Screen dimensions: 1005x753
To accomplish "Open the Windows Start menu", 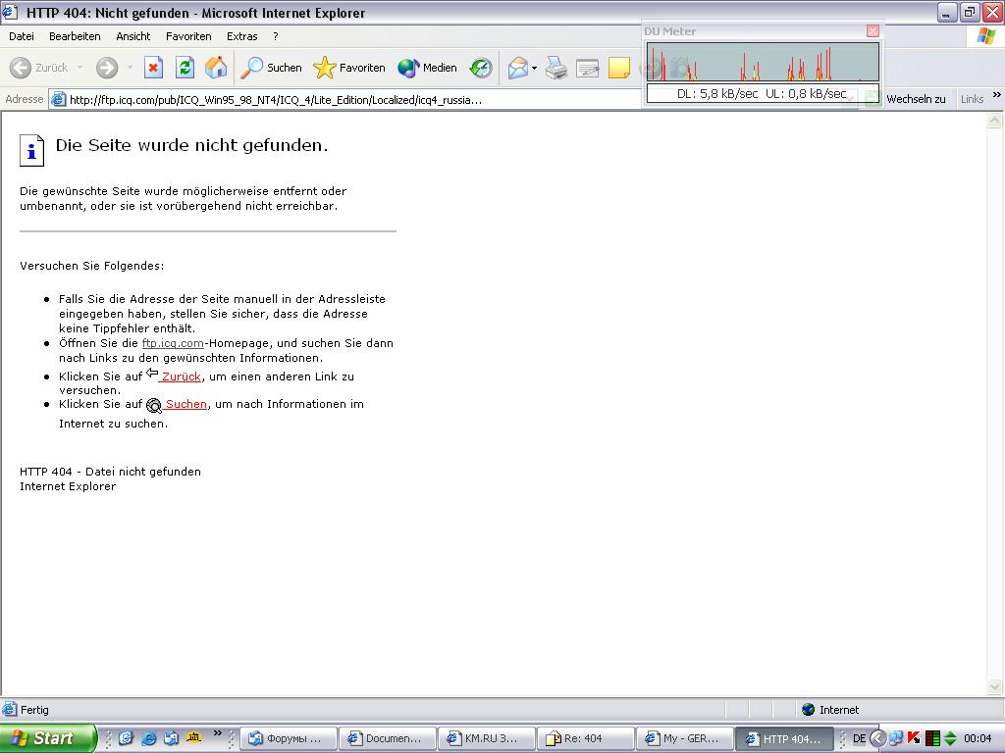I will [47, 738].
